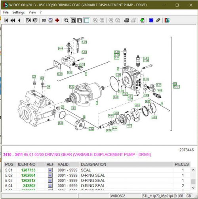Select part label 2.01 in the diagram
Image resolution: width=198 pixels, height=199 pixels.
click(x=61, y=123)
